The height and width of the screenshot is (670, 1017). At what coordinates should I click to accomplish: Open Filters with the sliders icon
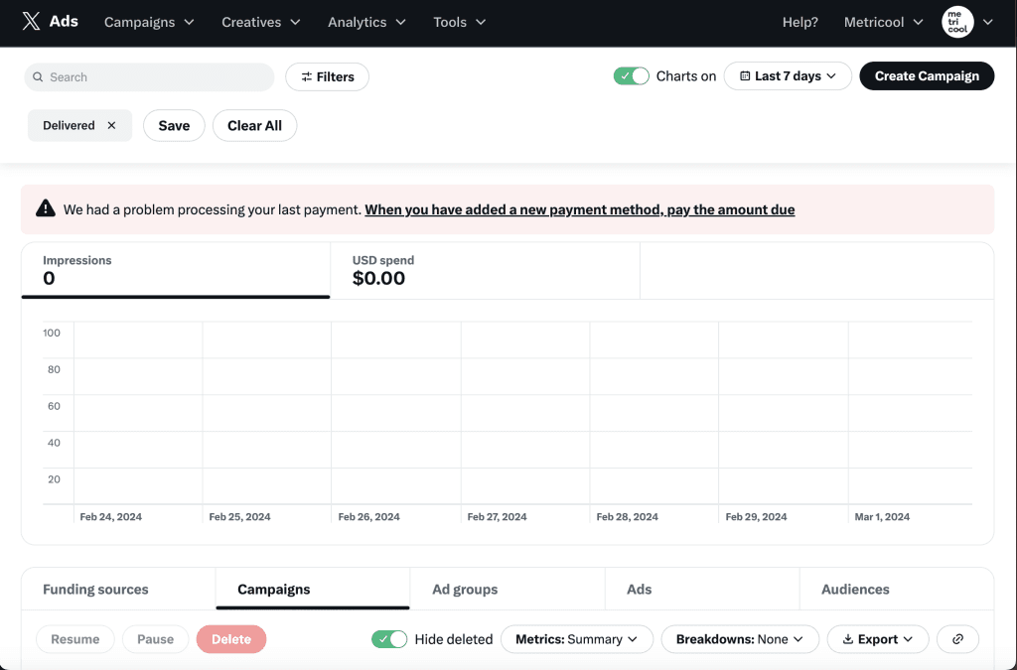point(327,76)
